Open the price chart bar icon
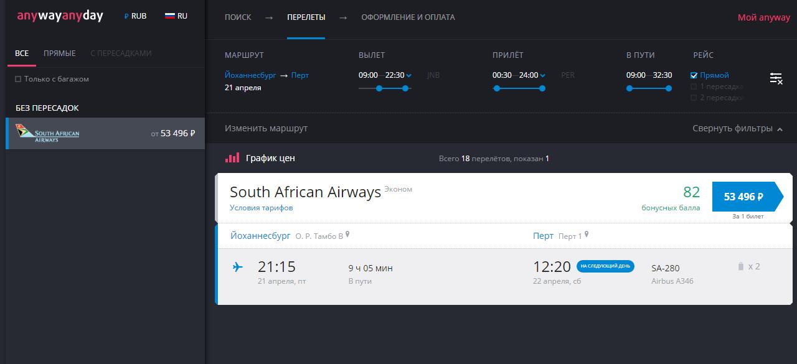This screenshot has height=364, width=797. pyautogui.click(x=232, y=158)
